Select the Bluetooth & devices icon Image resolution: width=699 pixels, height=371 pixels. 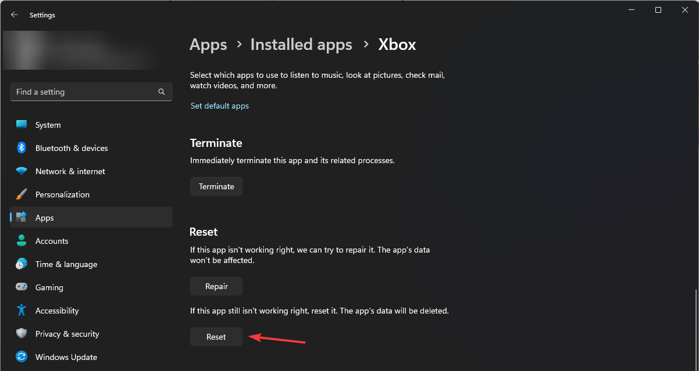coord(22,148)
